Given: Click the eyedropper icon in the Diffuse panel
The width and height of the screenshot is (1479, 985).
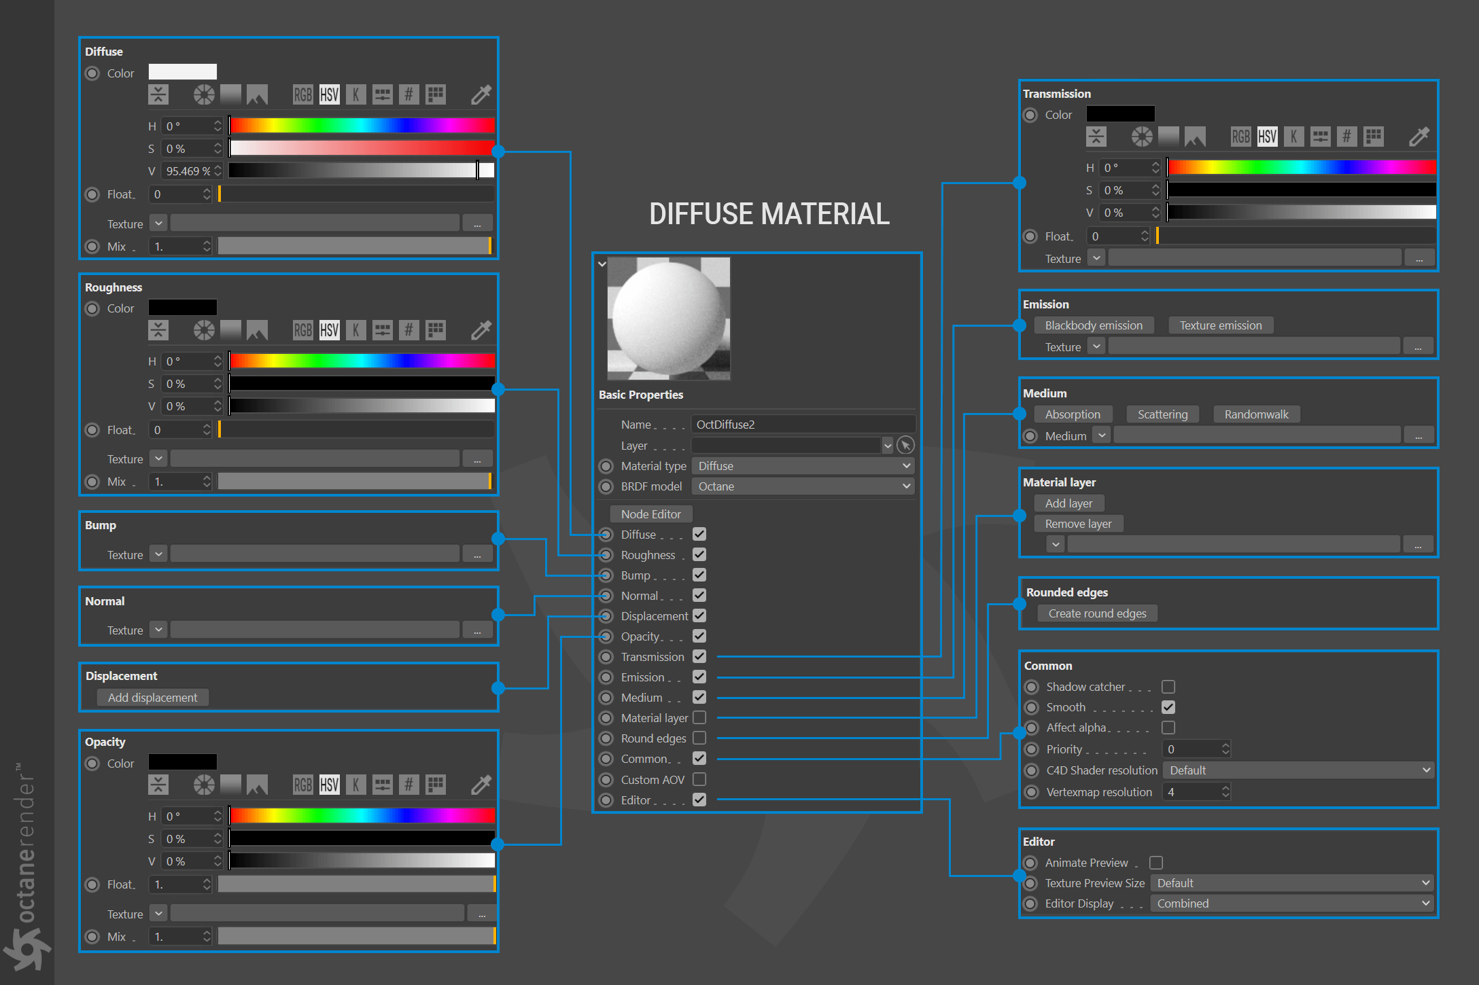Looking at the screenshot, I should point(481,94).
